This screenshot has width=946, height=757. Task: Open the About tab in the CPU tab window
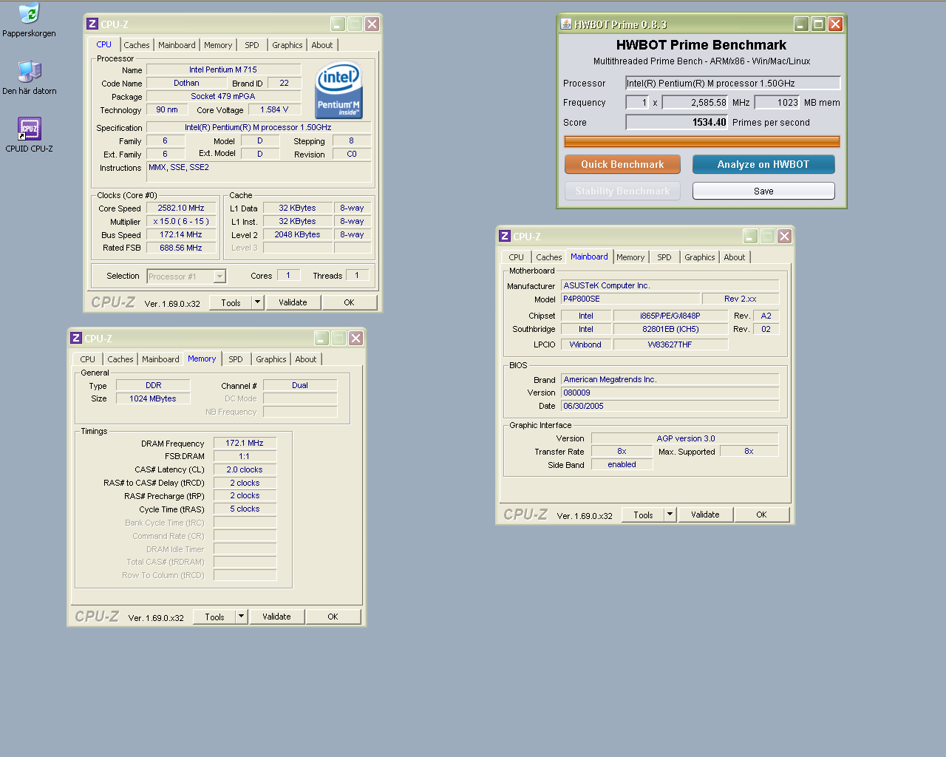tap(322, 45)
